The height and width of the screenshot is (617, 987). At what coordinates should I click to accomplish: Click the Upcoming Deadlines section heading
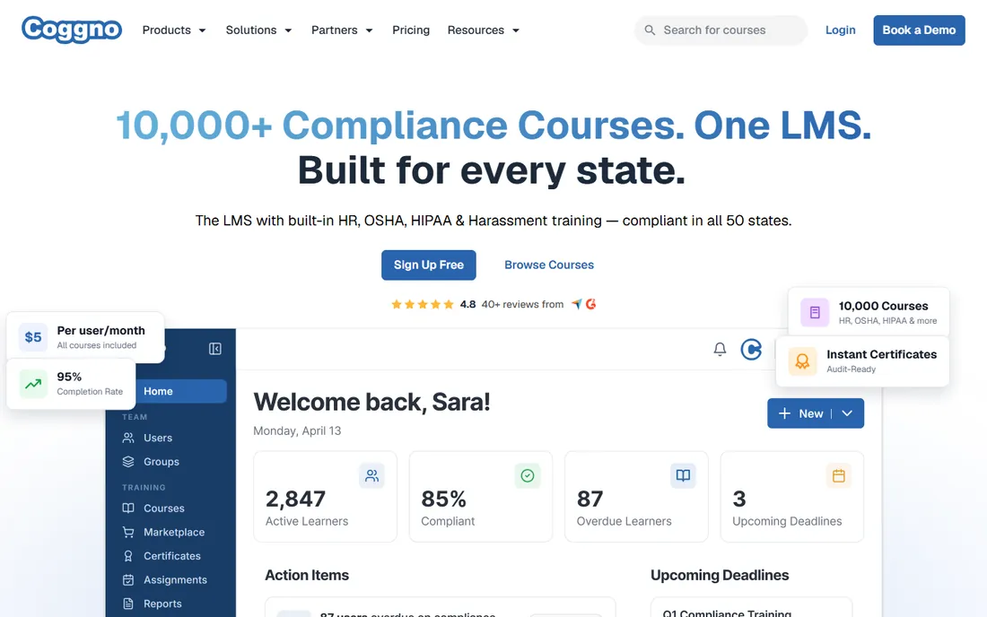pos(720,575)
